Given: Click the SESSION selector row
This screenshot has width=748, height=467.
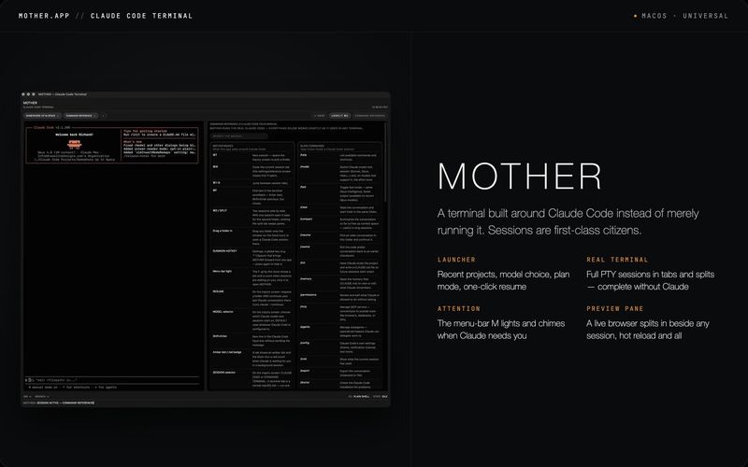Looking at the screenshot, I should pyautogui.click(x=252, y=379).
